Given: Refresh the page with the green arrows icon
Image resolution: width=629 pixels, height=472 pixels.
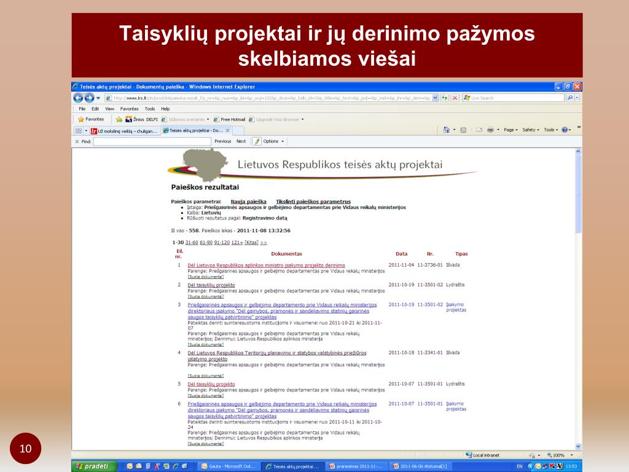Looking at the screenshot, I should coord(445,98).
